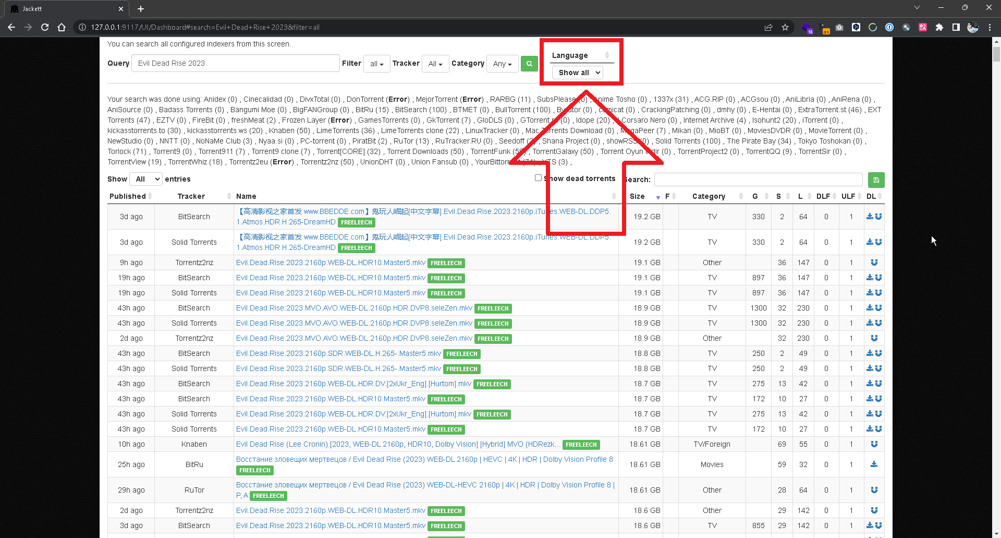Click inside the Query search input field

[235, 63]
